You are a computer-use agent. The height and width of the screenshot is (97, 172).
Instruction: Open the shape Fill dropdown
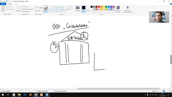70,9
